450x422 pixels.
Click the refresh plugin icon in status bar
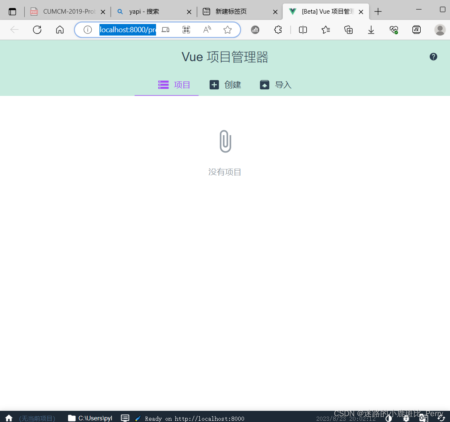[441, 418]
